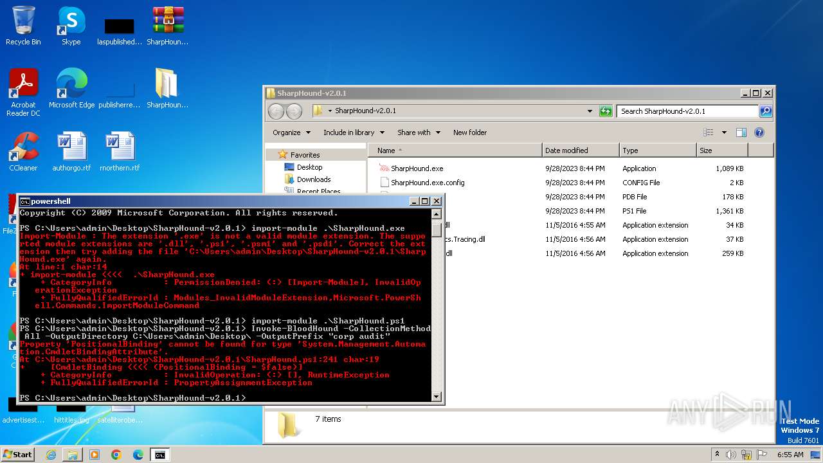This screenshot has height=463, width=823.
Task: Click PowerShell scrollbar up arrow
Action: 437,214
